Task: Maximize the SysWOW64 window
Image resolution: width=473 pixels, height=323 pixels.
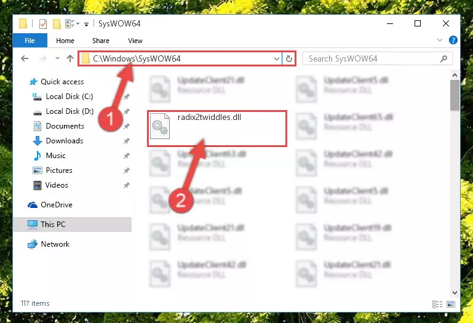Action: coord(418,23)
